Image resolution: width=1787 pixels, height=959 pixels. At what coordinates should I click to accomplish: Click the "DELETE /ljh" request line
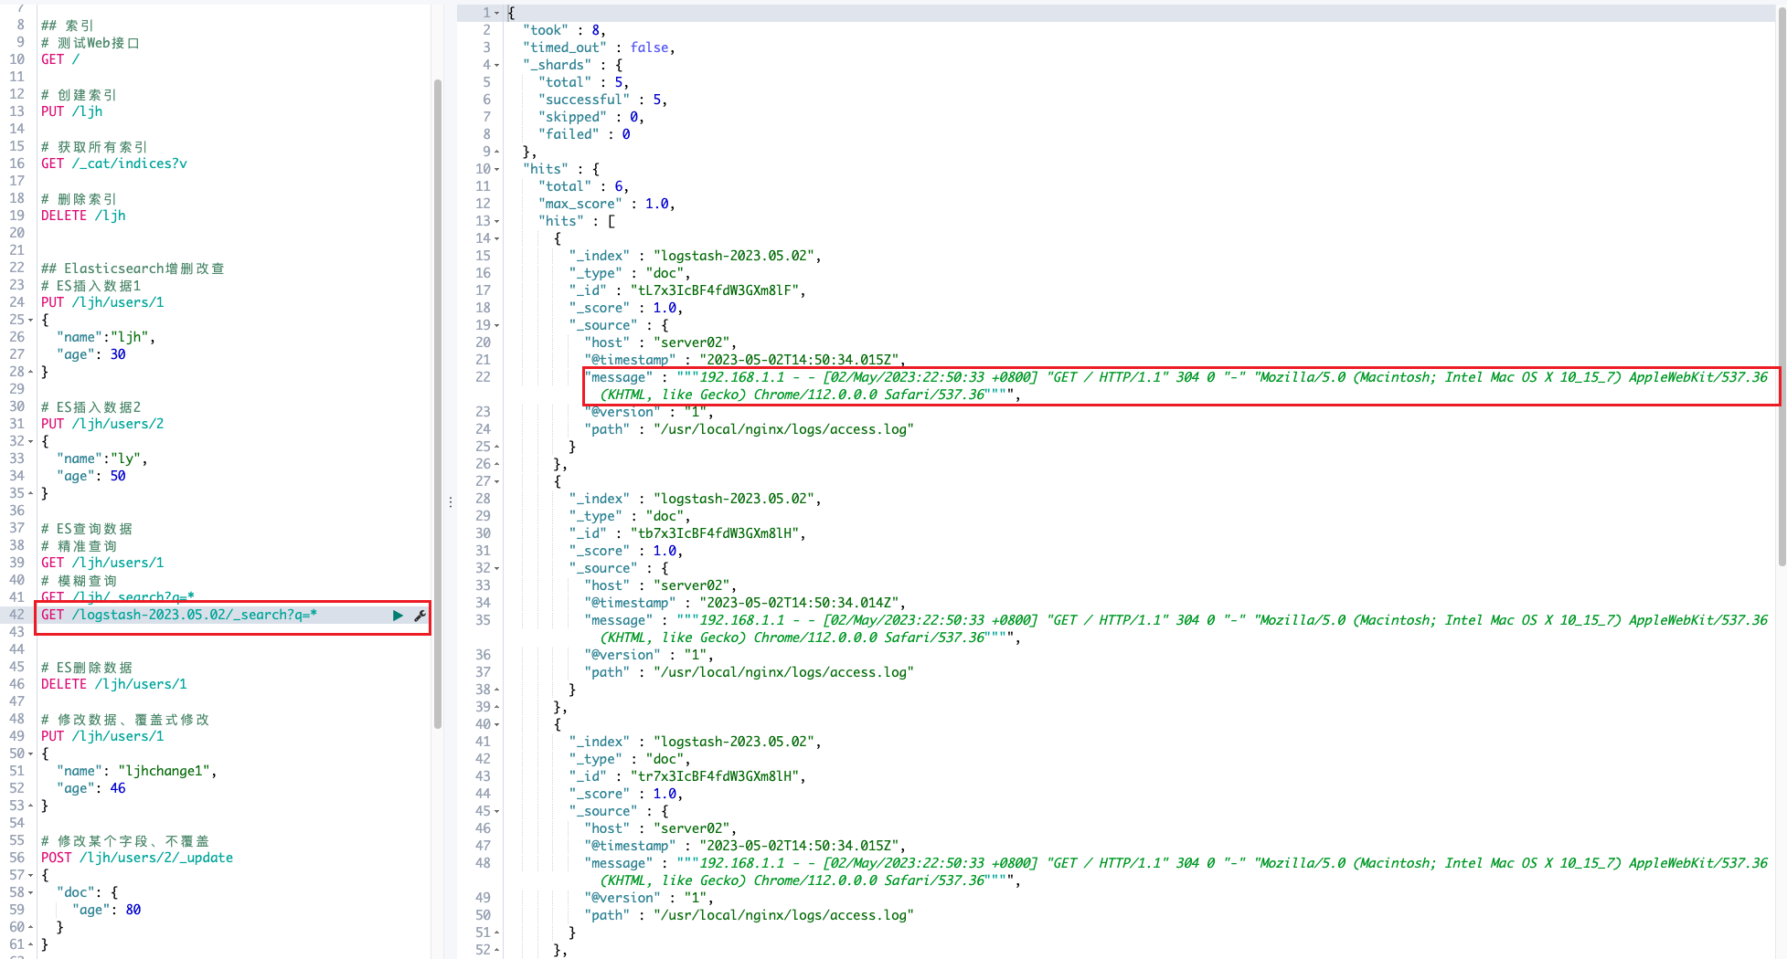tap(83, 216)
